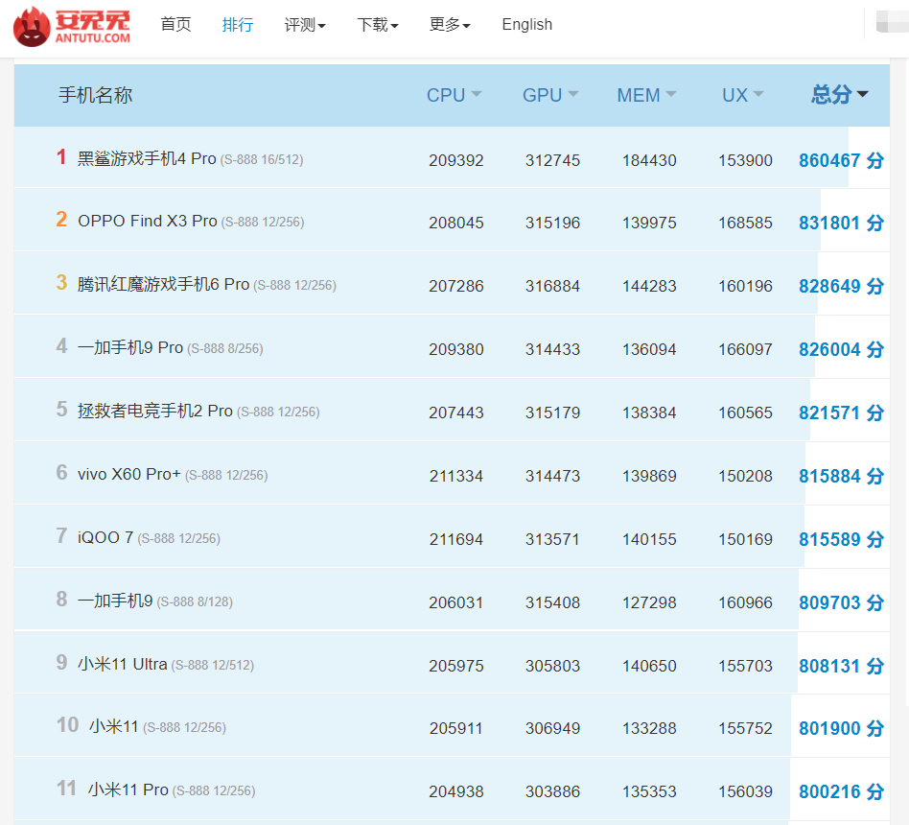Switch language to English
Image resolution: width=909 pixels, height=825 pixels.
point(527,24)
